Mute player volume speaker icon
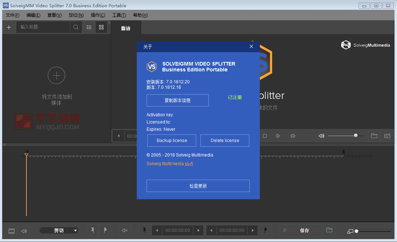Viewport: 397px width, 242px height. (321, 136)
